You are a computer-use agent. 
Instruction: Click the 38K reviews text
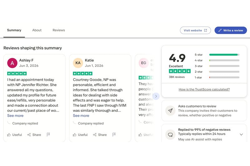coord(177,77)
